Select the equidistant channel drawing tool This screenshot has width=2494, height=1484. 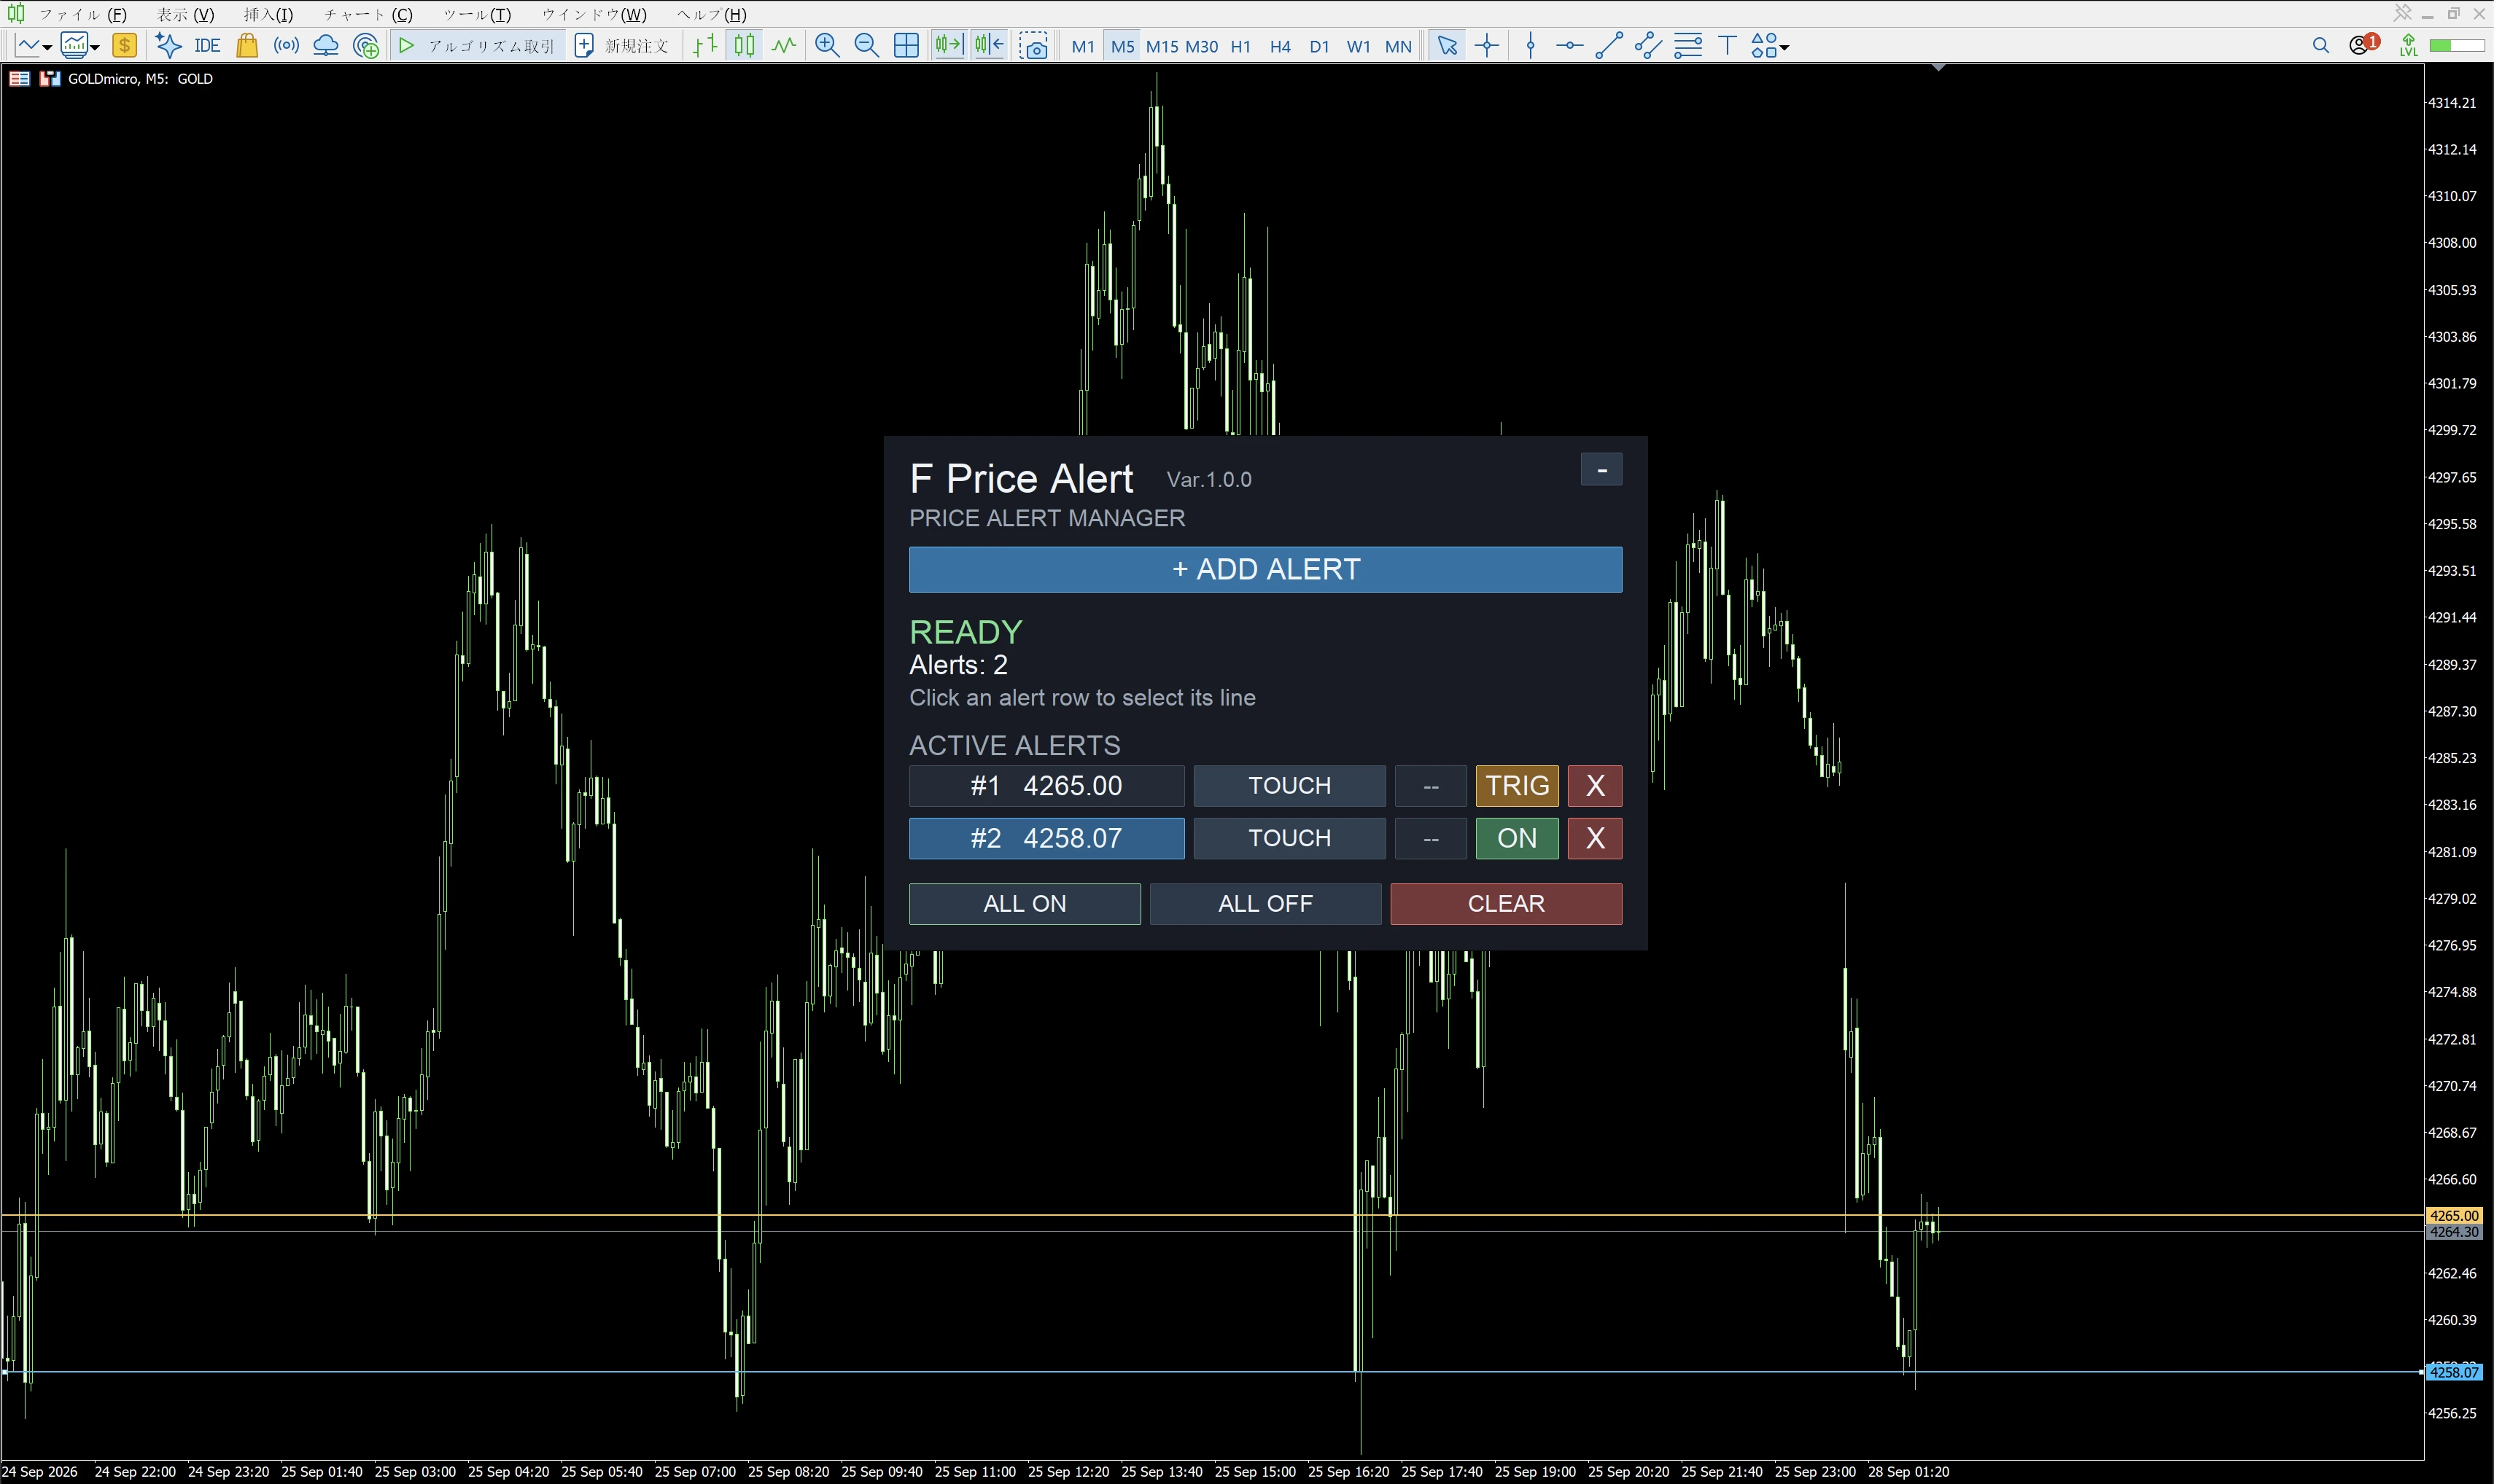coord(1649,46)
